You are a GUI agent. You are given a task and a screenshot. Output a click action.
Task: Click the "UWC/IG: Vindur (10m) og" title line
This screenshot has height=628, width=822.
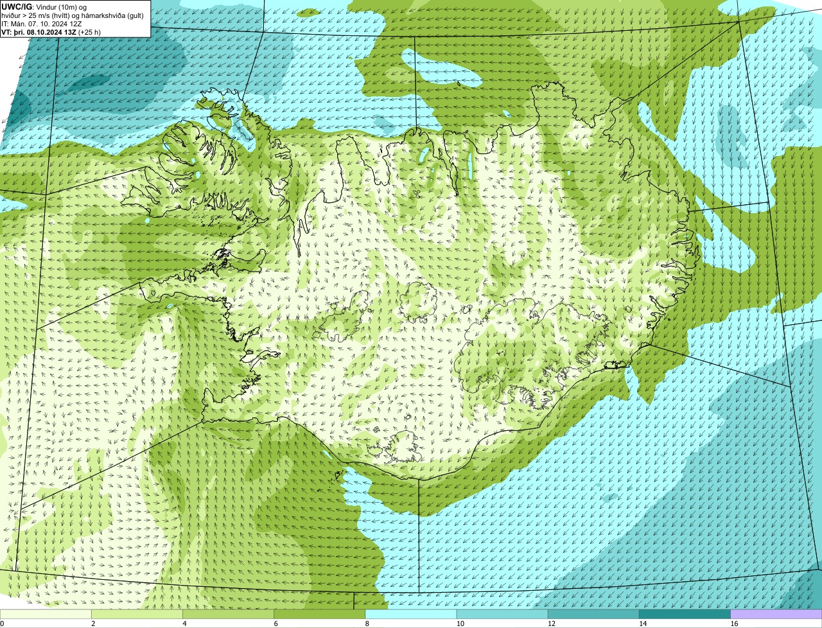tap(44, 6)
